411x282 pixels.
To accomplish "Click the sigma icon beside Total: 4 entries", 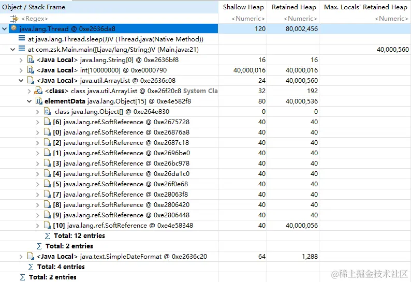I will pos(31,267).
